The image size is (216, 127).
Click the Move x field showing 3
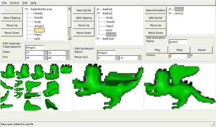click(107, 58)
